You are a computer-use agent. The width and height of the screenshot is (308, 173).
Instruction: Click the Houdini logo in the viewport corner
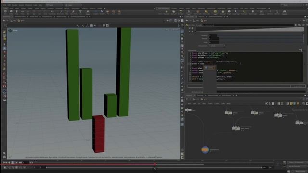pyautogui.click(x=10, y=31)
